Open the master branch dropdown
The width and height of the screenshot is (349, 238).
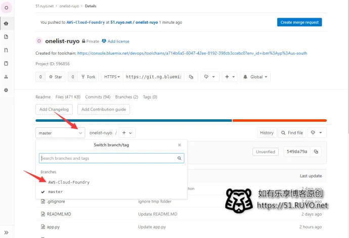[60, 133]
